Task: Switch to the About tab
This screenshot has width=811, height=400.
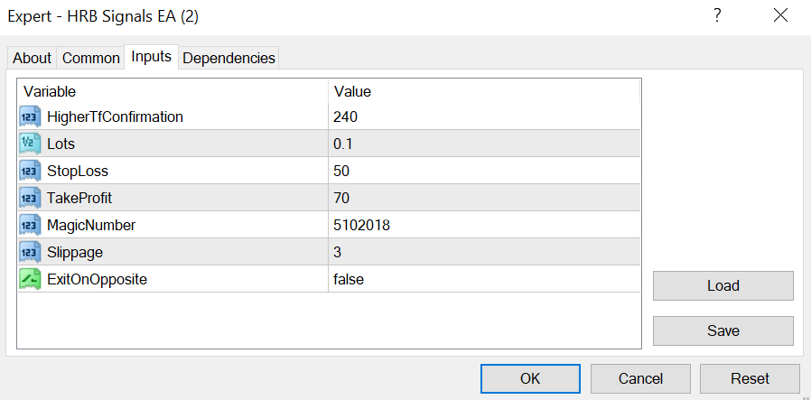Action: click(33, 58)
